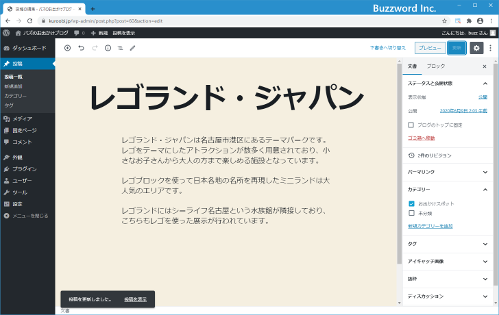
Task: Click 公開 visibility link
Action: 483,97
